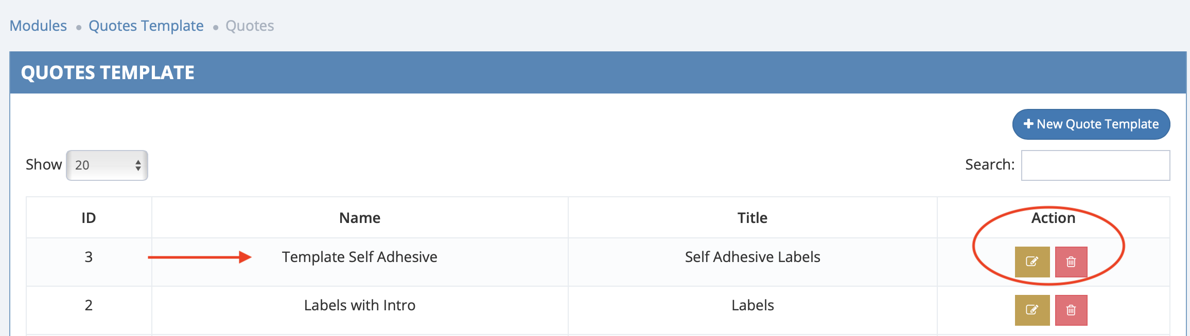Sort table by ID column header

(x=89, y=218)
